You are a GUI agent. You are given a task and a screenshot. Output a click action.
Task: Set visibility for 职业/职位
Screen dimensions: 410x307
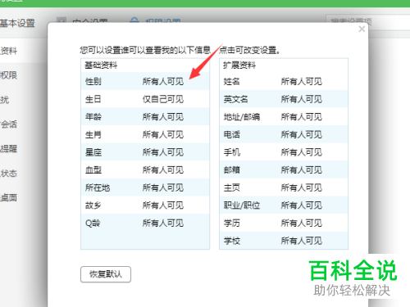pos(302,205)
